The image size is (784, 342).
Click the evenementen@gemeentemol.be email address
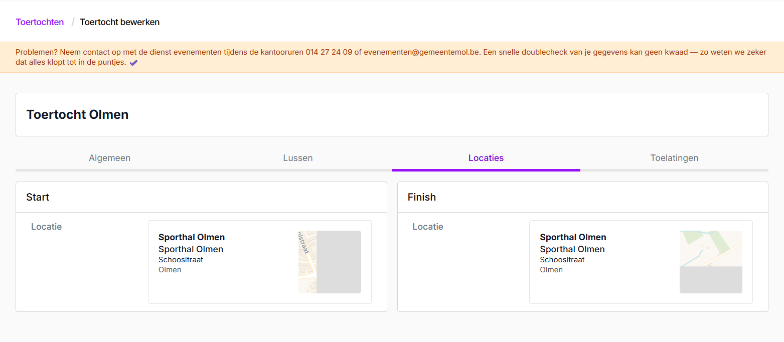pyautogui.click(x=422, y=52)
